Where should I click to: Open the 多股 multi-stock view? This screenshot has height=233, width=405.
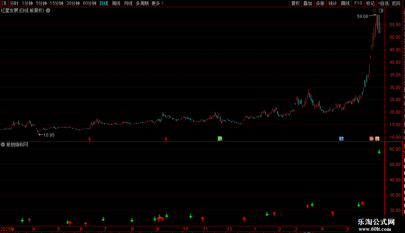click(x=320, y=3)
